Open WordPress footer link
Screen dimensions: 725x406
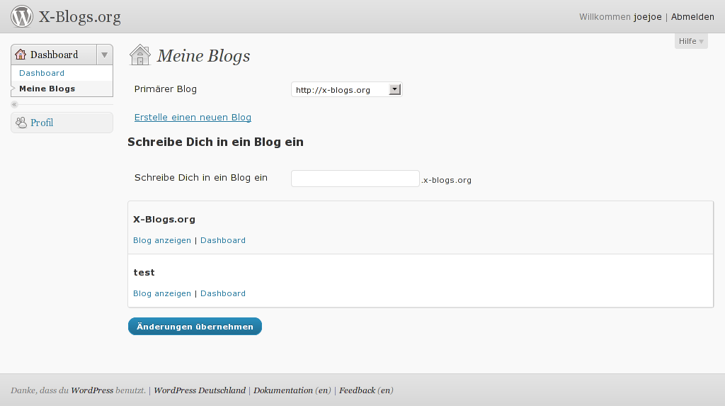click(92, 390)
